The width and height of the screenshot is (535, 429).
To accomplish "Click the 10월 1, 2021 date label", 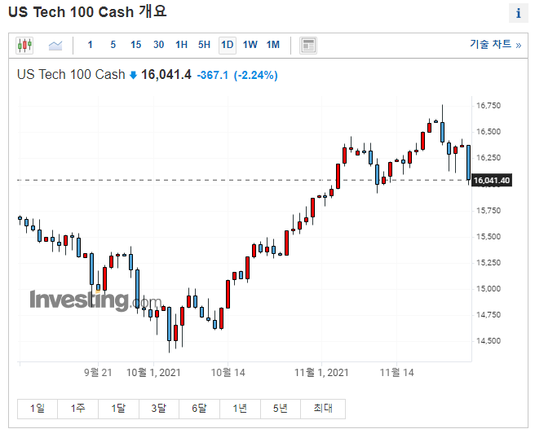I will pyautogui.click(x=153, y=373).
